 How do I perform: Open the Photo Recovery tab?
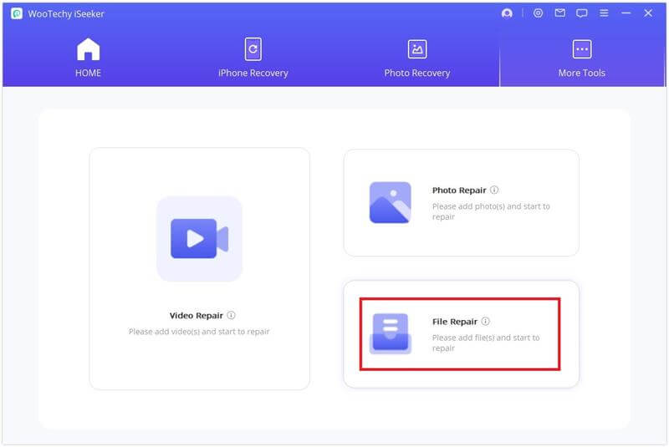[416, 58]
